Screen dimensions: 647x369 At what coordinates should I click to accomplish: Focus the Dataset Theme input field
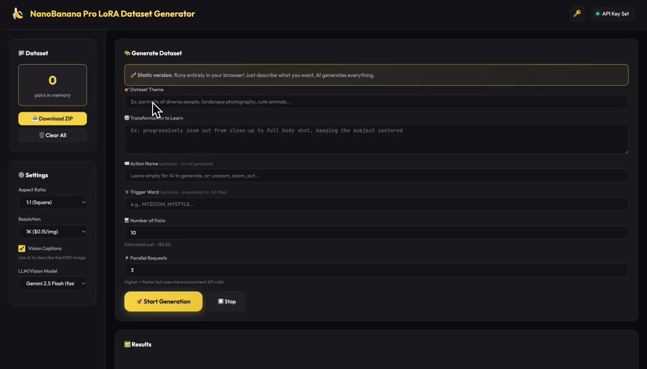[x=376, y=102]
